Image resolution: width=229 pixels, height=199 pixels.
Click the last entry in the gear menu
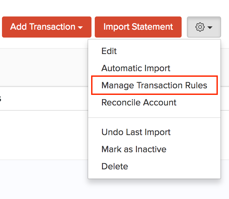pos(114,166)
